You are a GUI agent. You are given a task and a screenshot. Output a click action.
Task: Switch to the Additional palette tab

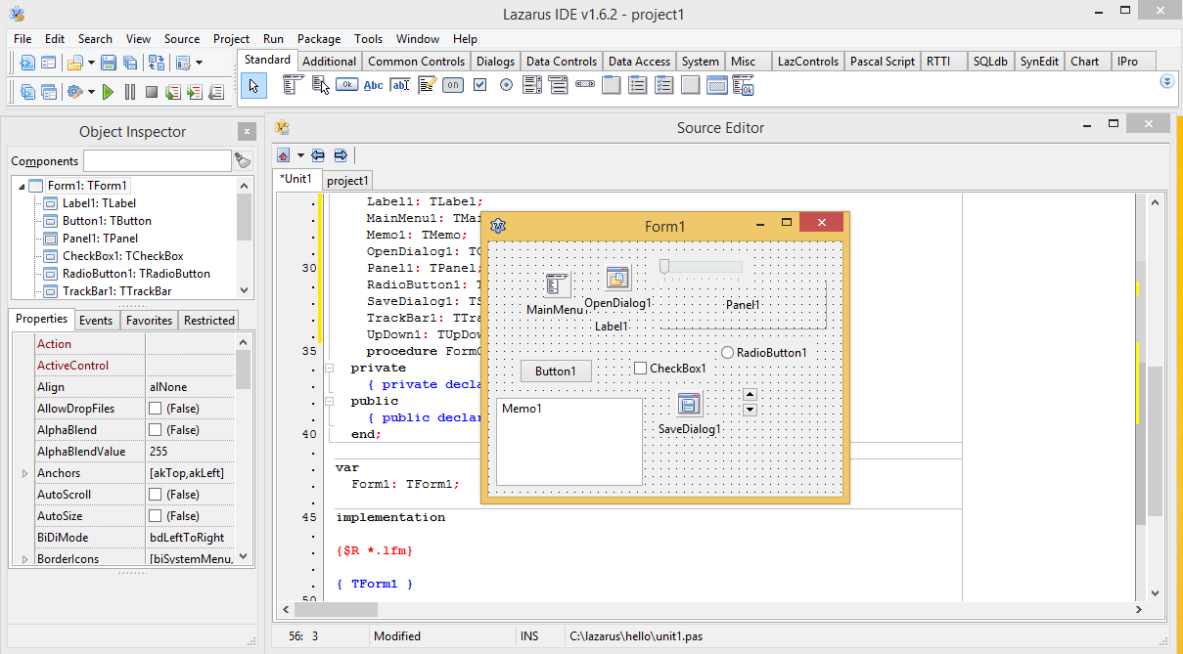(330, 62)
